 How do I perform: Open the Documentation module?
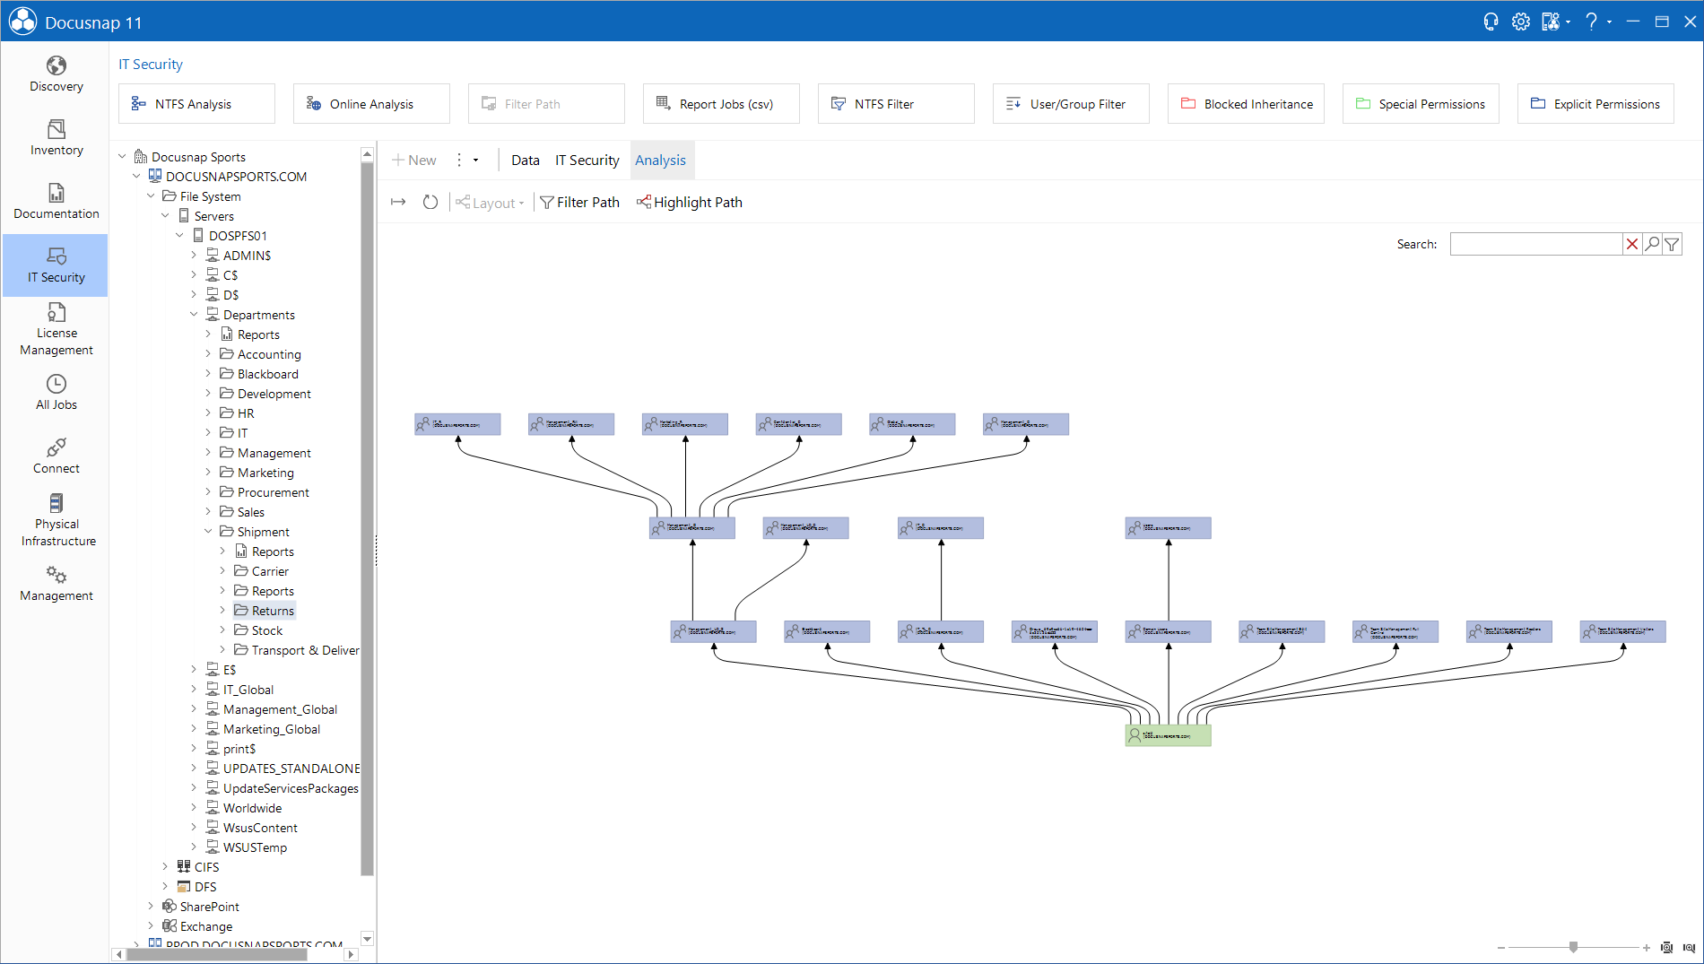click(56, 202)
